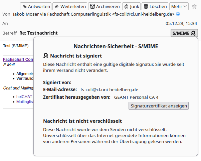Click the Signiert von: label
This screenshot has width=201, height=161.
[57, 82]
